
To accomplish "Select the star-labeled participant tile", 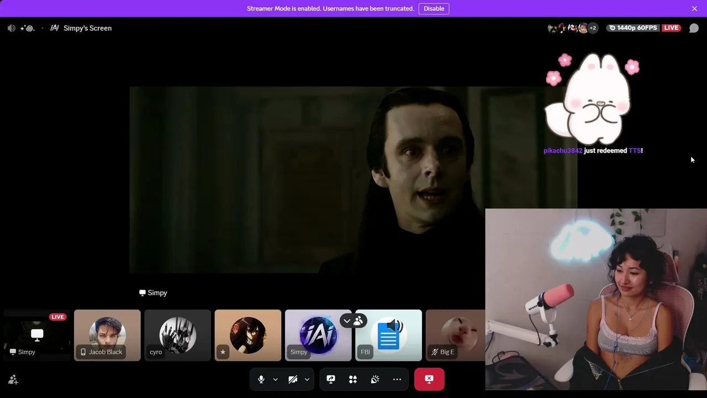I will (247, 335).
